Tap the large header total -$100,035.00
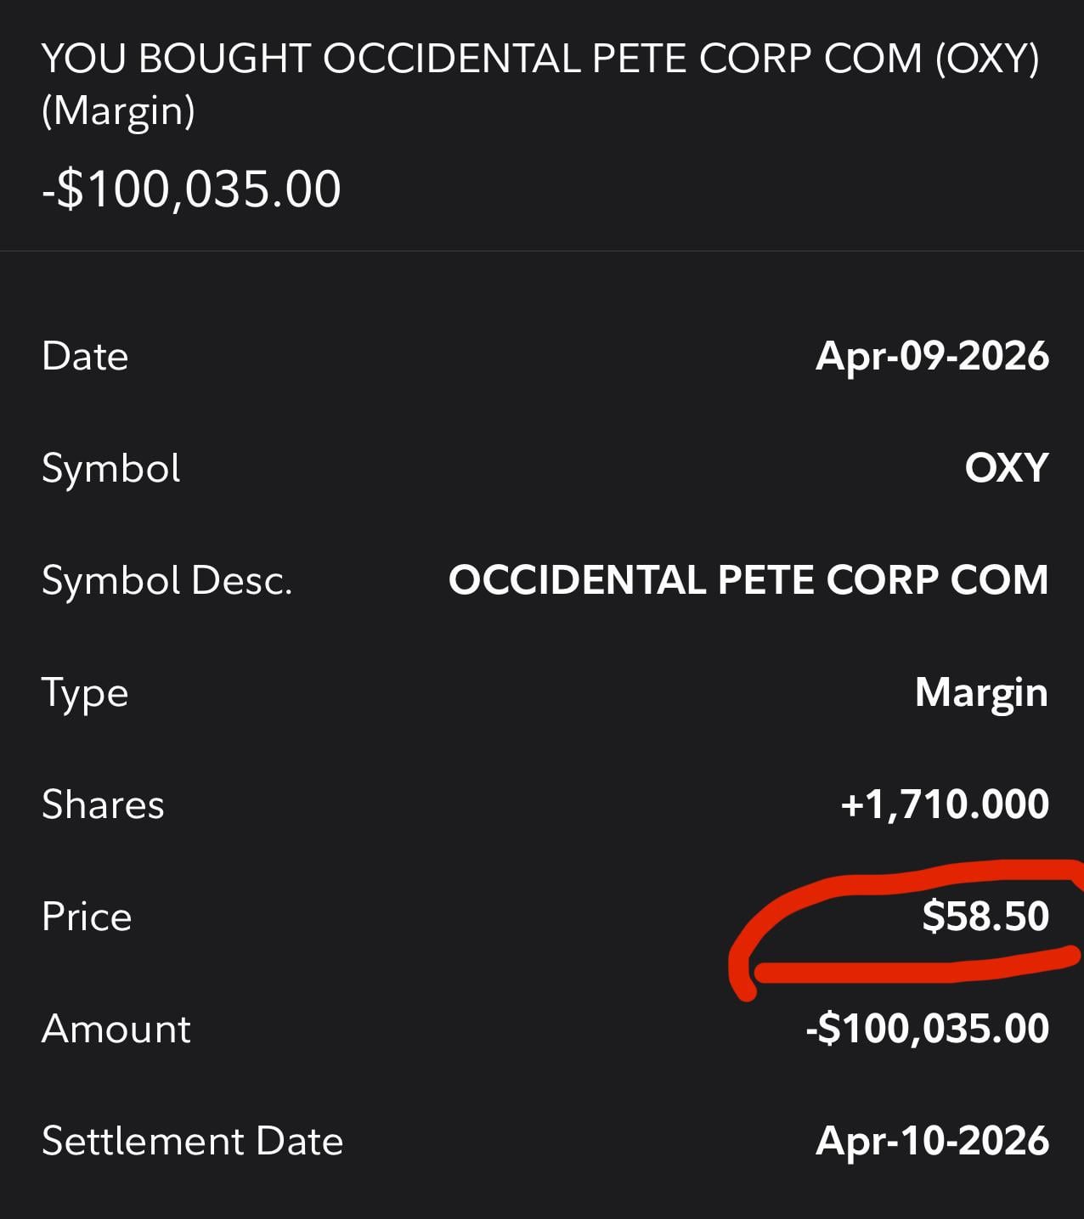Viewport: 1084px width, 1219px height. pyautogui.click(x=191, y=189)
